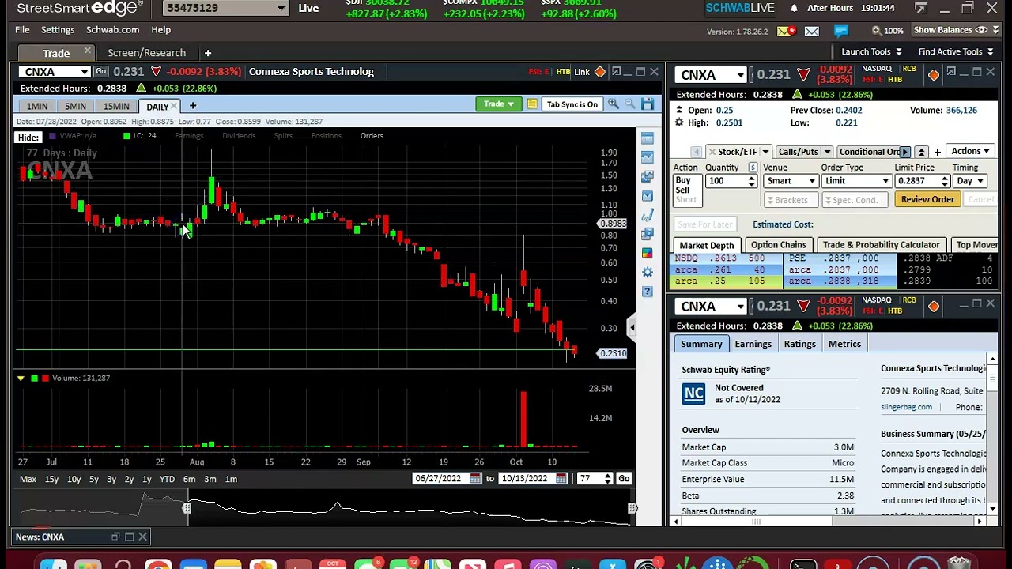This screenshot has width=1012, height=569.
Task: Click the mail envelope icon in the top bar
Action: click(x=812, y=31)
